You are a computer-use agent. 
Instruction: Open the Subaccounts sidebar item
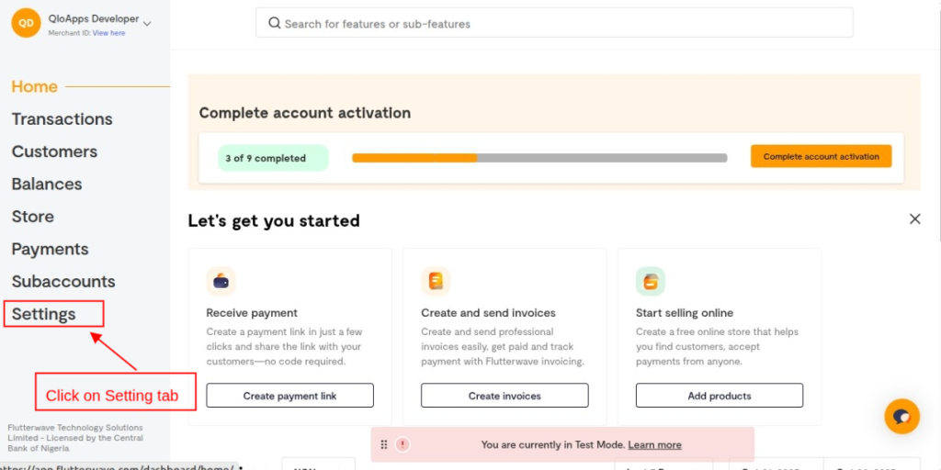(63, 282)
